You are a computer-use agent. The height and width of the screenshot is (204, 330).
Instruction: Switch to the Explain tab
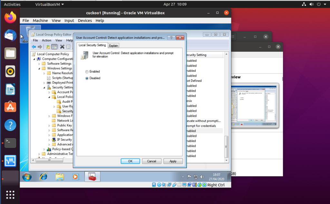click(x=113, y=45)
